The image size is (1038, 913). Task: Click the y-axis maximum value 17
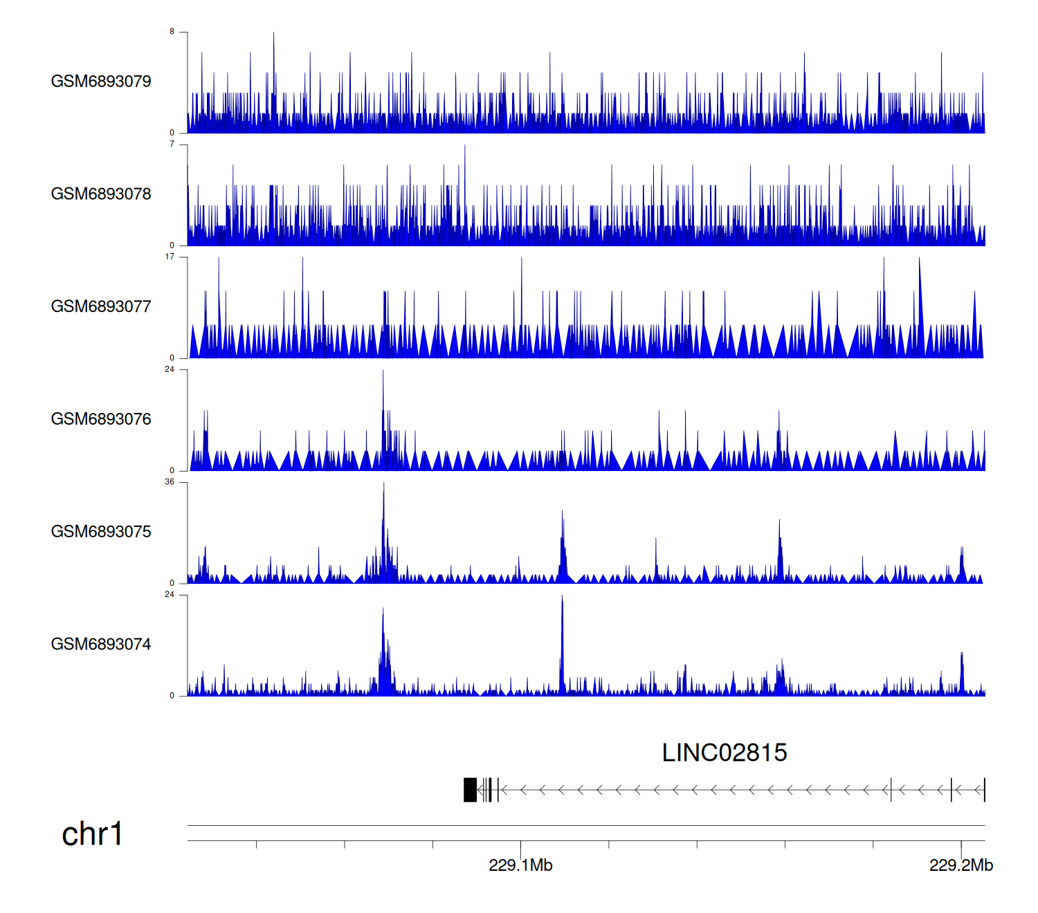(x=170, y=257)
